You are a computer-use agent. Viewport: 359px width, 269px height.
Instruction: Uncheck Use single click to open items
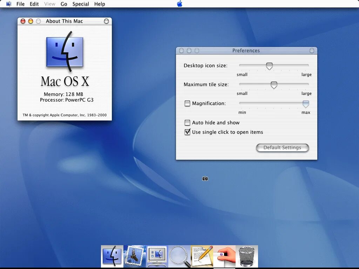[x=187, y=132]
